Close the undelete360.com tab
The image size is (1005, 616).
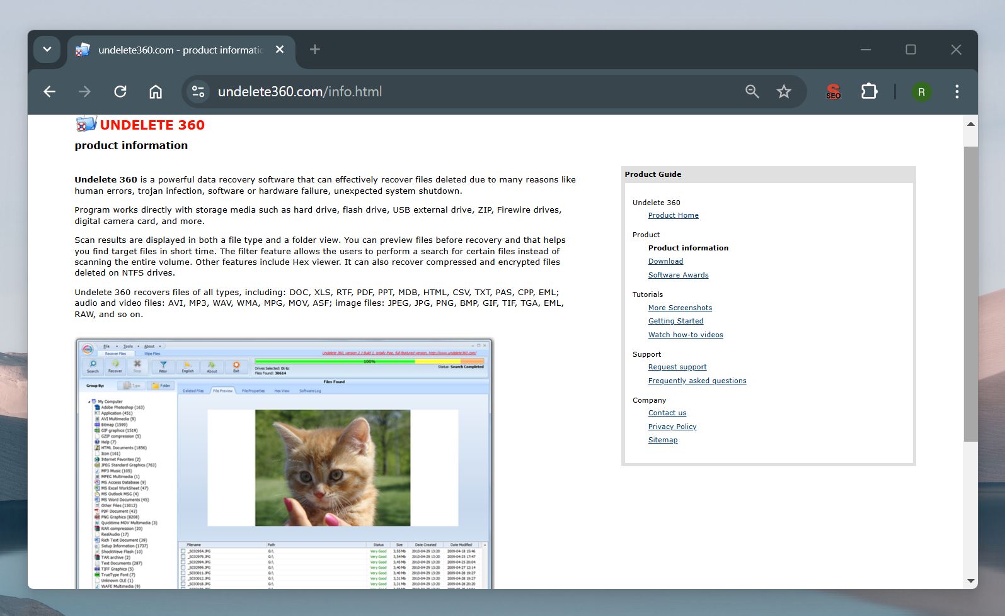[x=280, y=50]
